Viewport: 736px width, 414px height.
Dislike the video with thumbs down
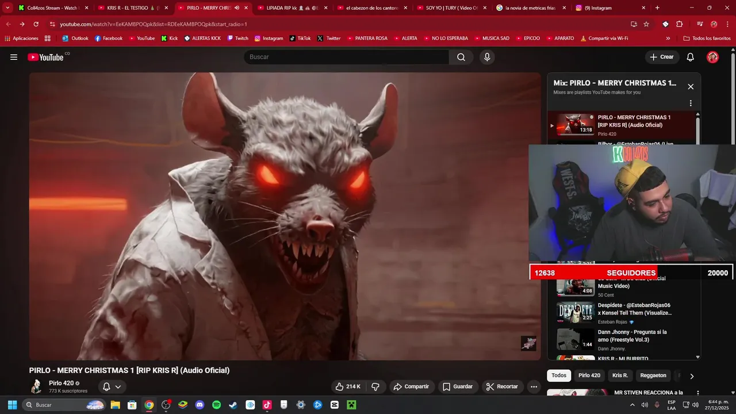[375, 386]
